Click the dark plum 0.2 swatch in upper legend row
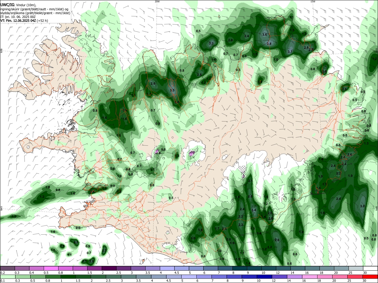The height and width of the screenshot is (283, 378). (7, 269)
